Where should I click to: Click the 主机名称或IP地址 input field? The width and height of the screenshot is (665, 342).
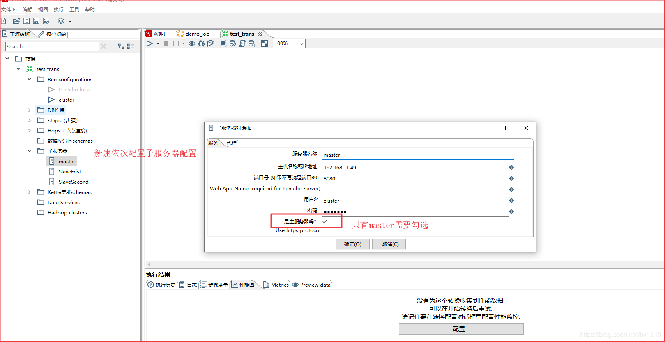pyautogui.click(x=415, y=167)
